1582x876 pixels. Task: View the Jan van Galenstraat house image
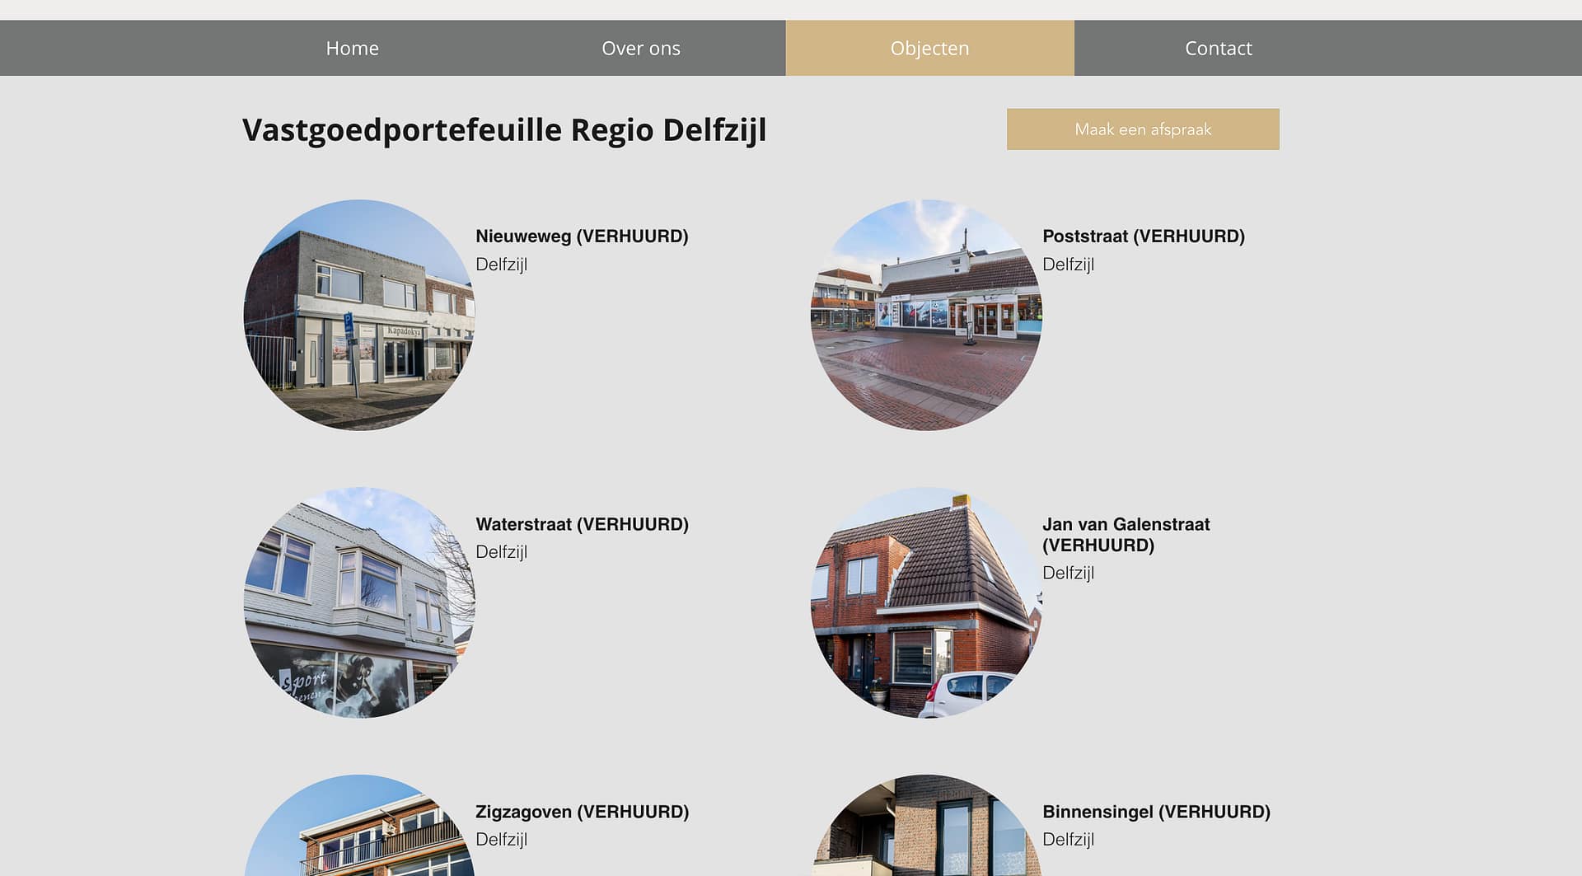[926, 602]
